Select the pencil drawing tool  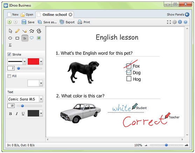[18, 31]
